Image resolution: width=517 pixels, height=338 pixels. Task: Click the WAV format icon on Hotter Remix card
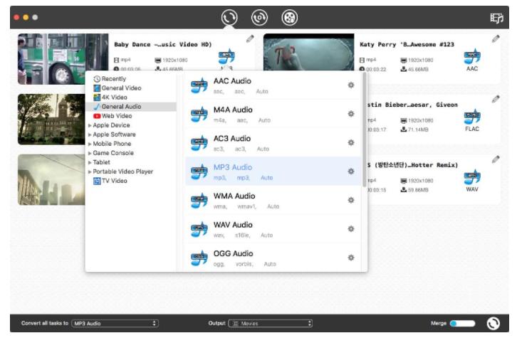(x=472, y=178)
